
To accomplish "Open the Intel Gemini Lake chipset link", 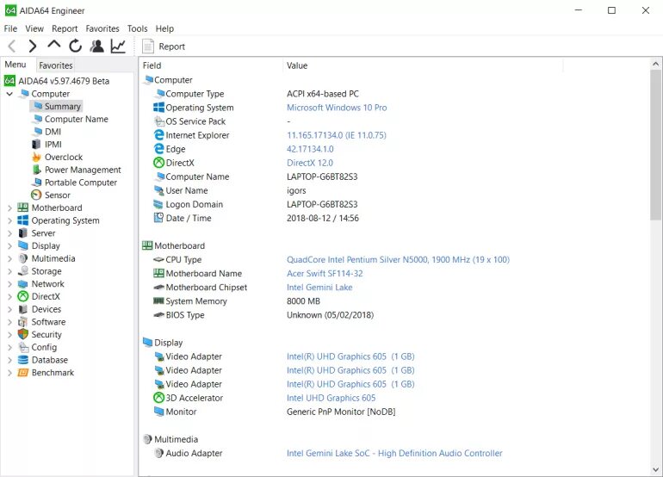I will [x=319, y=287].
